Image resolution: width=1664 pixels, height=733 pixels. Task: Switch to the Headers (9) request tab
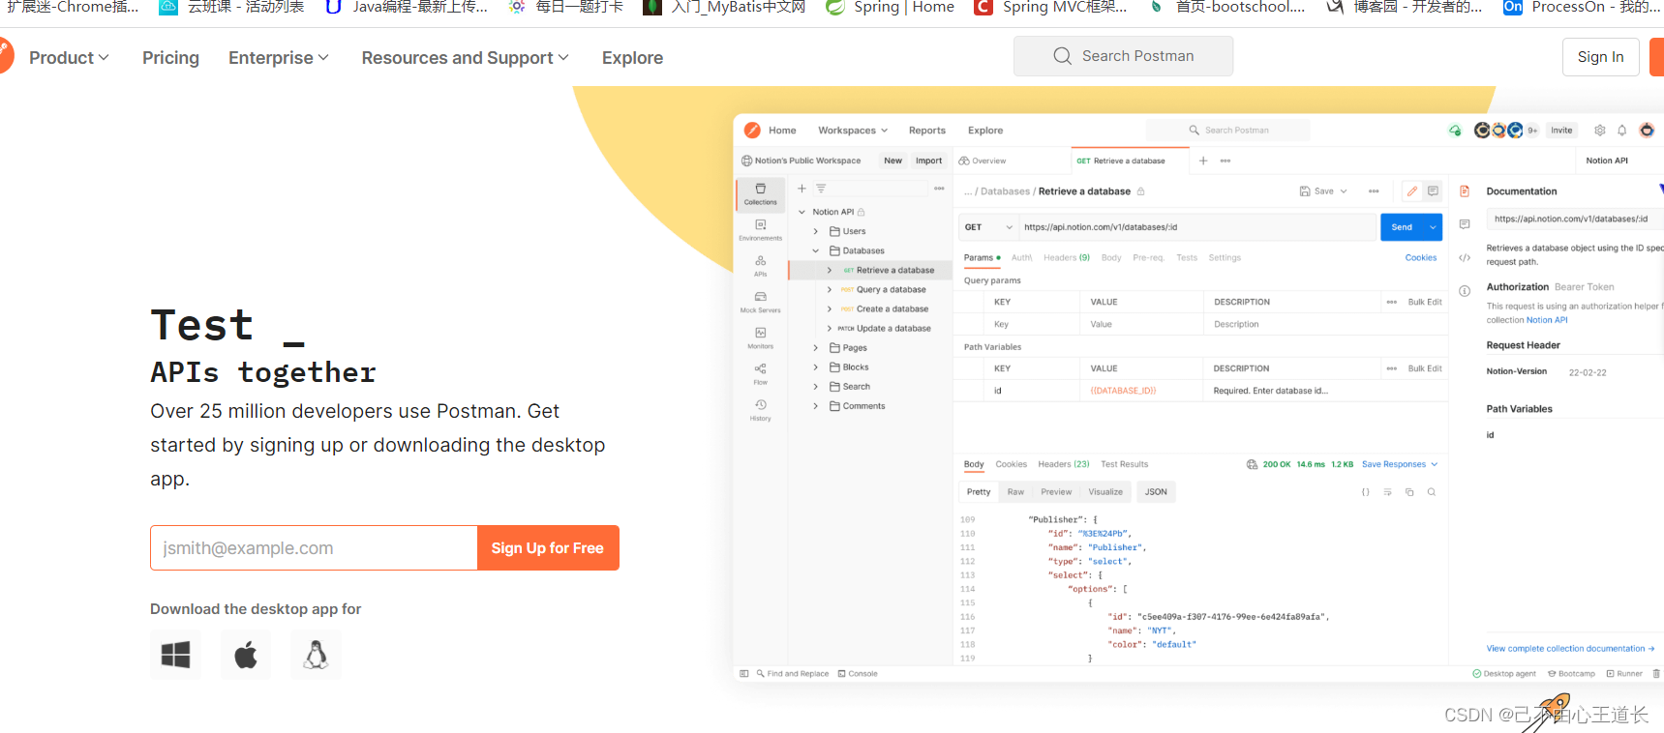click(1067, 258)
